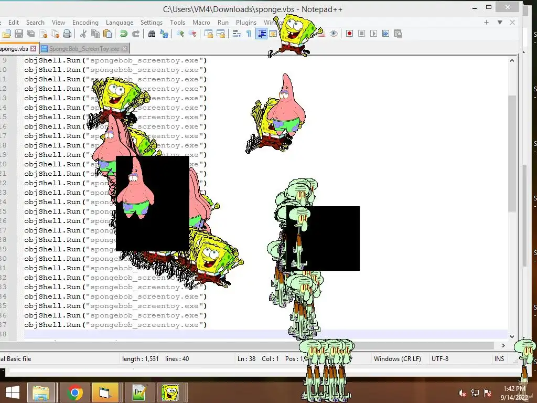Click the vertical scrollbar down arrow
The image size is (537, 403).
[512, 336]
